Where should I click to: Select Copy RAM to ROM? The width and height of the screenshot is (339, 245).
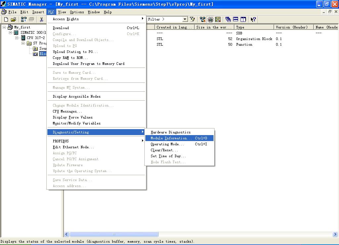click(96, 58)
